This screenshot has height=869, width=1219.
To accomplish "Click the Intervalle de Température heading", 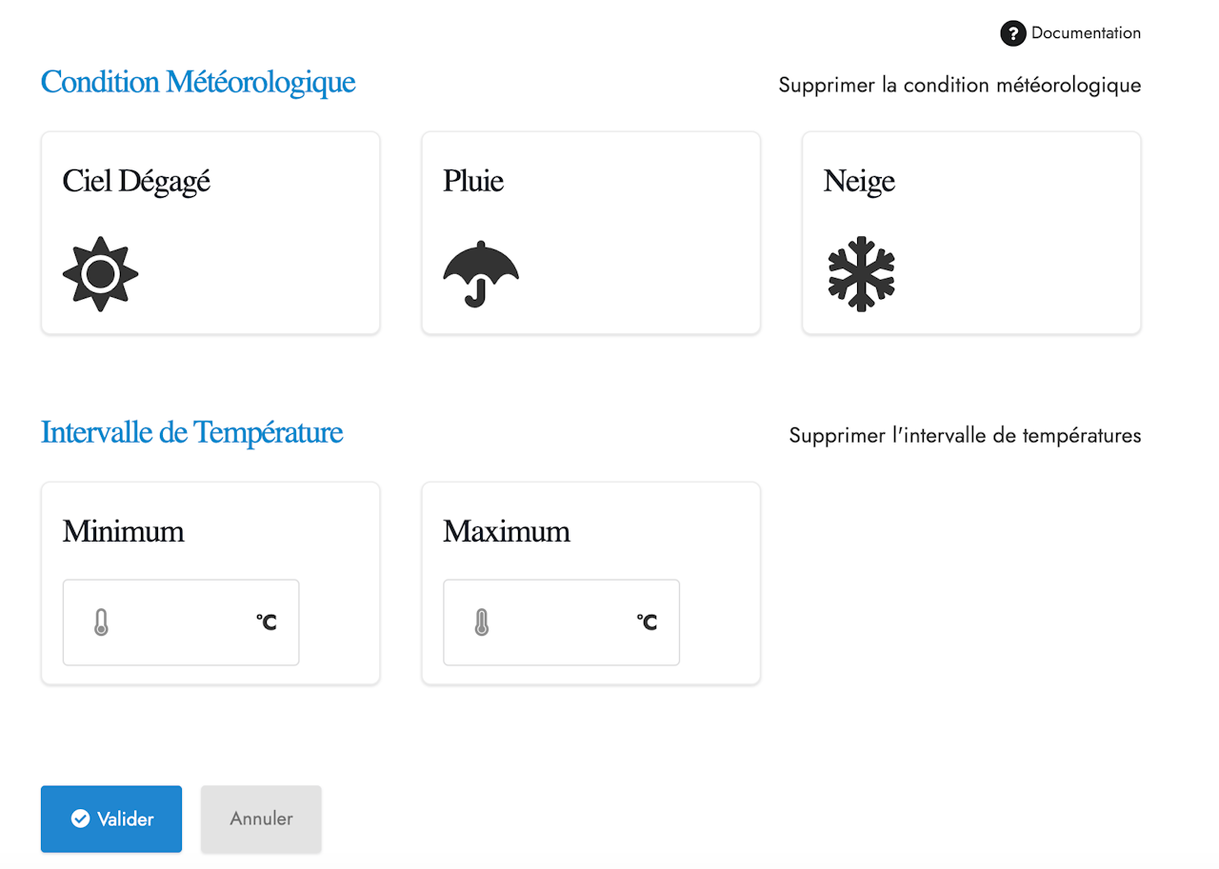I will coord(191,433).
